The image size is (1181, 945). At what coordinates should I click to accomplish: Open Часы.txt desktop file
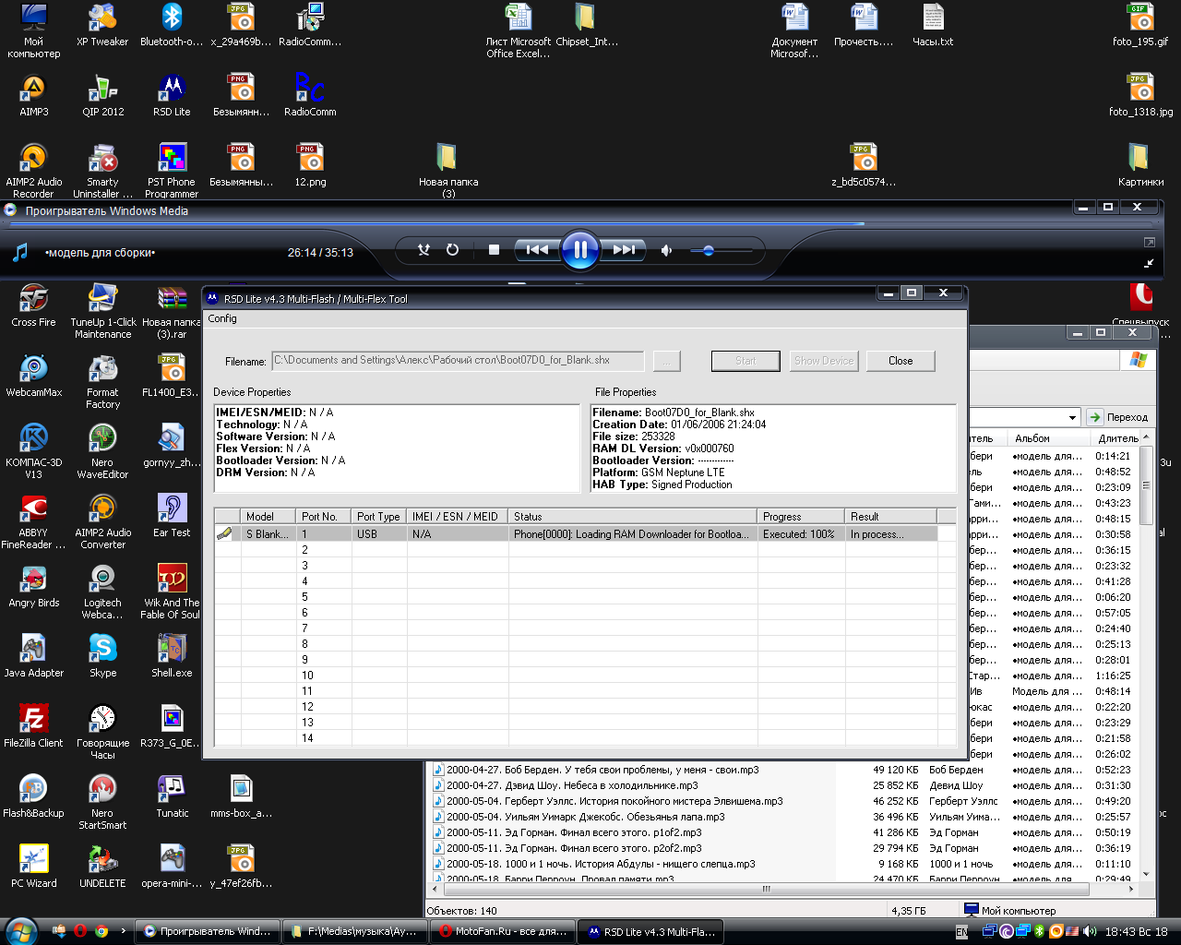coord(933,25)
